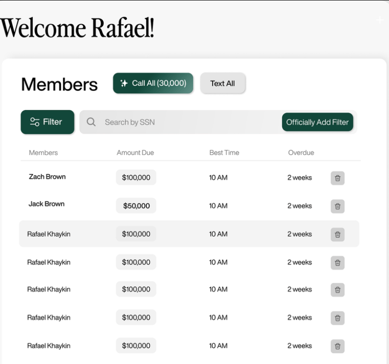The image size is (389, 364).
Task: Select the Zach Brown member name
Action: point(47,177)
